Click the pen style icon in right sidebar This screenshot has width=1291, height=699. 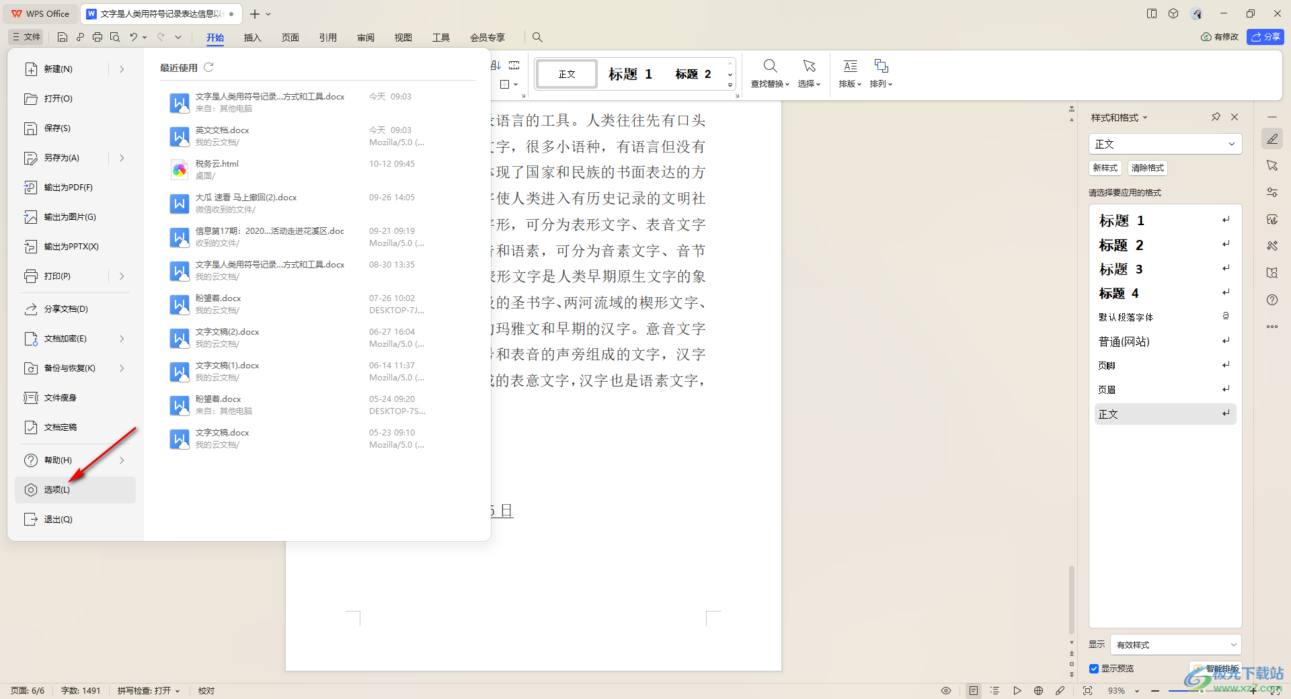point(1272,139)
